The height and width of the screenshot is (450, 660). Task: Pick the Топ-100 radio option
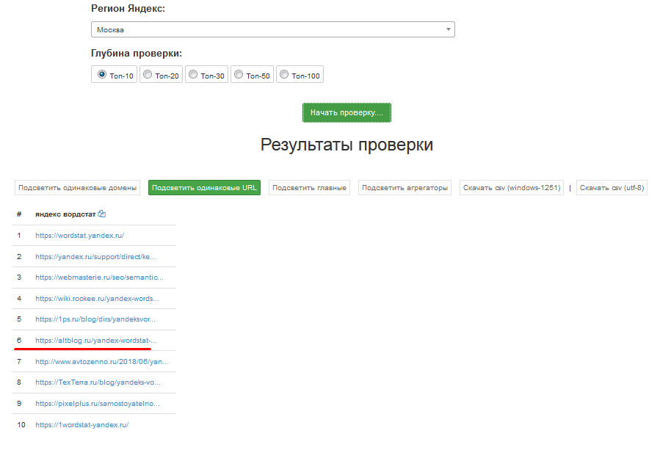click(284, 74)
